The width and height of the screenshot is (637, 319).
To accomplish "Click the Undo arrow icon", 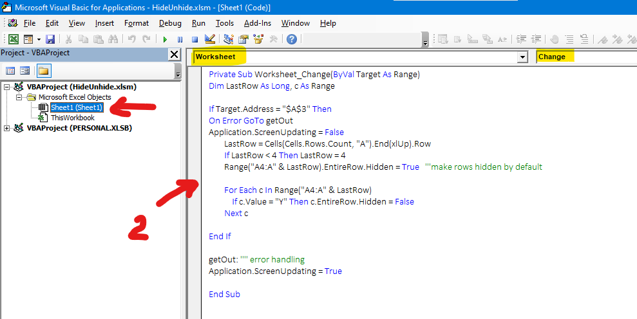I will pyautogui.click(x=131, y=39).
